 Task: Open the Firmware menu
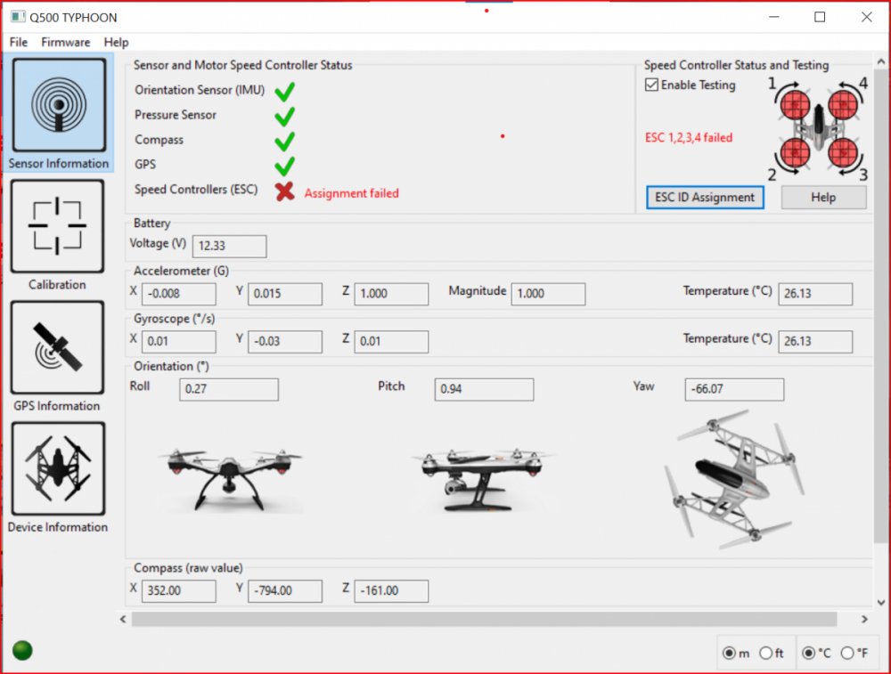(x=65, y=42)
